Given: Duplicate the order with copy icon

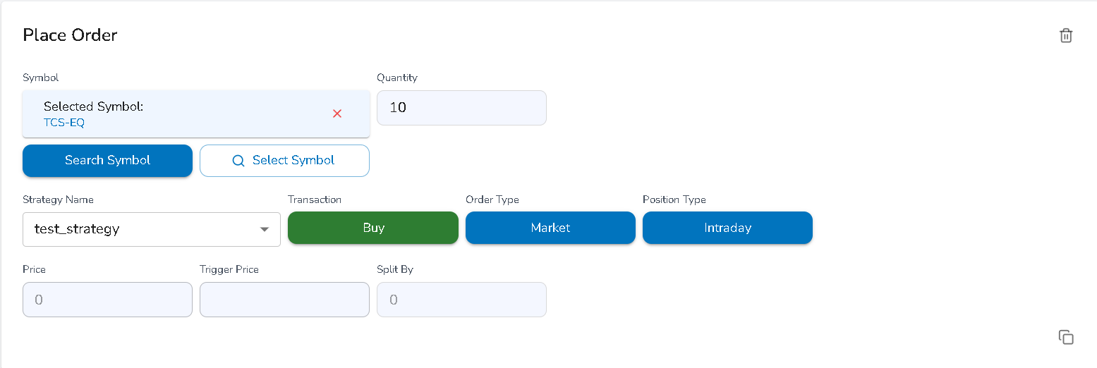Looking at the screenshot, I should [x=1066, y=337].
